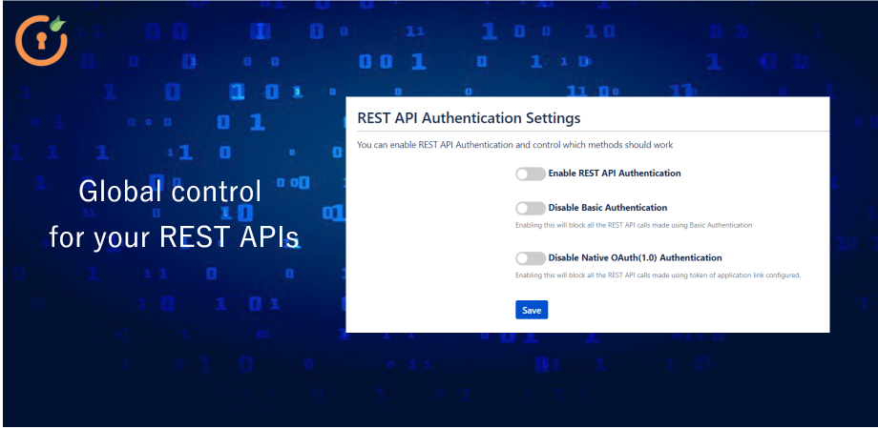Click the "You can enable REST API Authentication" description
Image resolution: width=878 pixels, height=429 pixels.
[514, 145]
